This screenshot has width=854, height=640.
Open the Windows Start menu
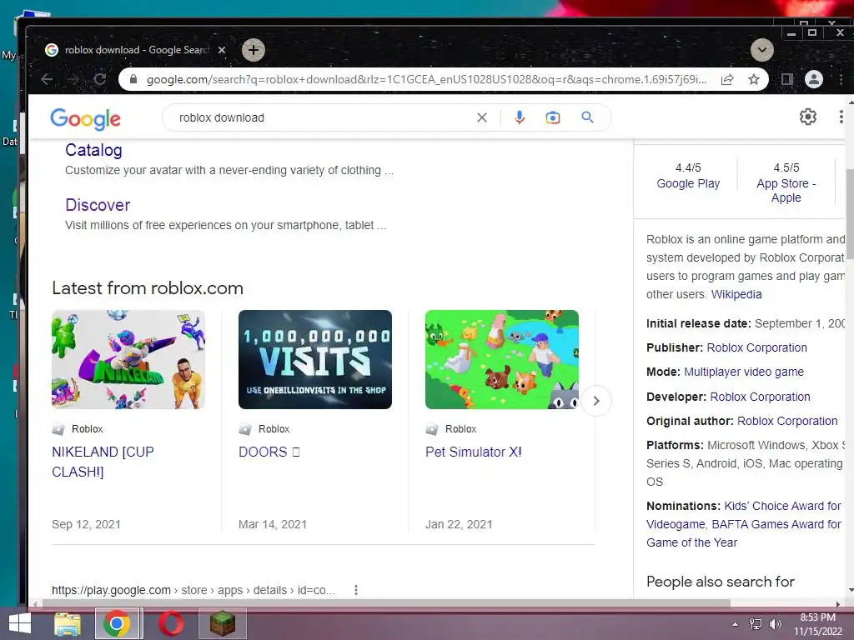20,623
